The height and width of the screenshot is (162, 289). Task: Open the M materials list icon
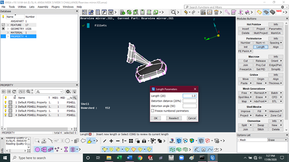click(111, 12)
